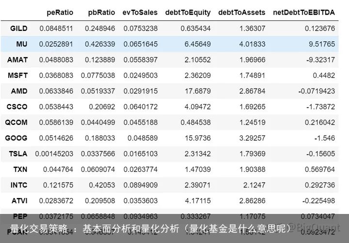The width and height of the screenshot is (349, 243).
Task: Select the AMD row label
Action: [x=19, y=91]
